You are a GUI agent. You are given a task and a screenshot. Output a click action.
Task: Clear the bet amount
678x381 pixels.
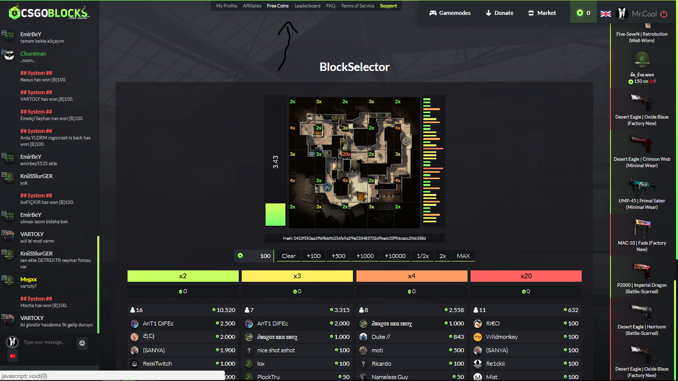288,256
